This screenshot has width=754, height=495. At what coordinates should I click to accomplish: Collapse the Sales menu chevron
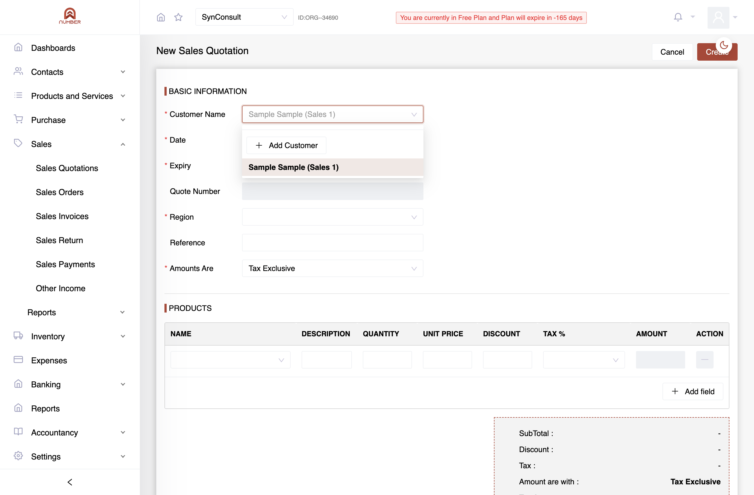[123, 144]
